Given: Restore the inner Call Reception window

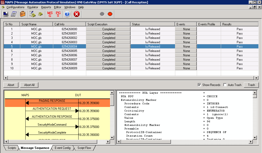Looking at the screenshot, I should click(255, 7).
